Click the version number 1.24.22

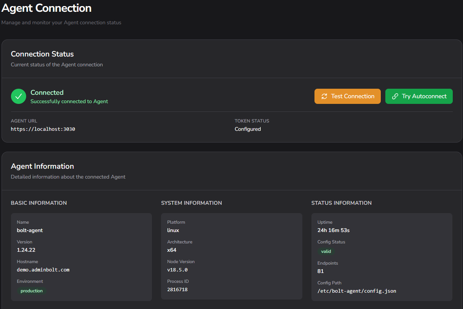point(26,250)
